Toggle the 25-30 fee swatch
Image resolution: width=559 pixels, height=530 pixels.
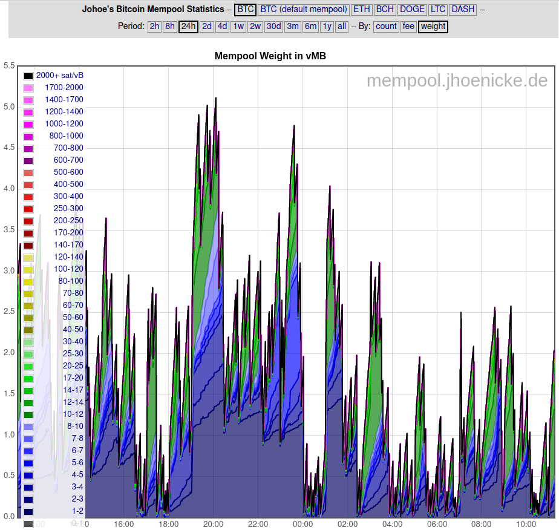28,355
